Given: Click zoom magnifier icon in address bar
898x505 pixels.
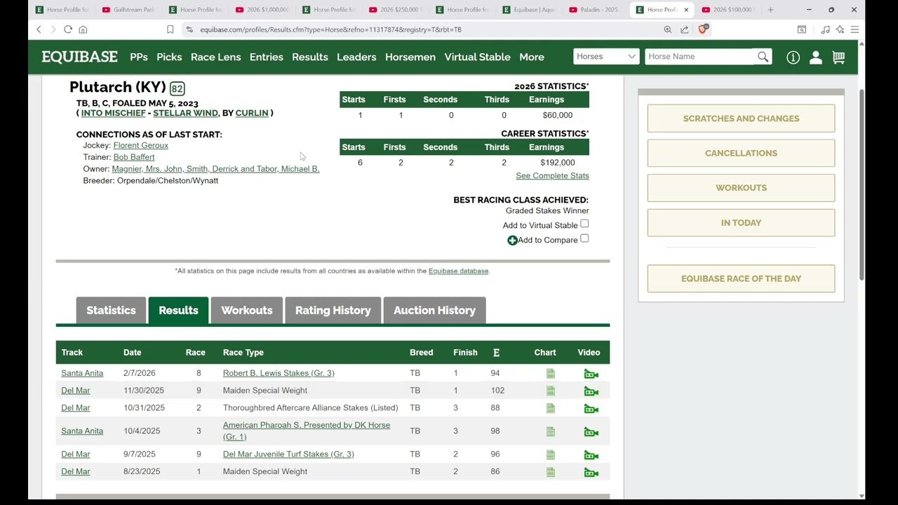Looking at the screenshot, I should point(667,29).
